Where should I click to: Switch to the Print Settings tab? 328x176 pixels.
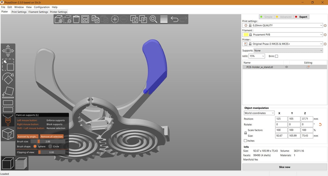click(19, 12)
